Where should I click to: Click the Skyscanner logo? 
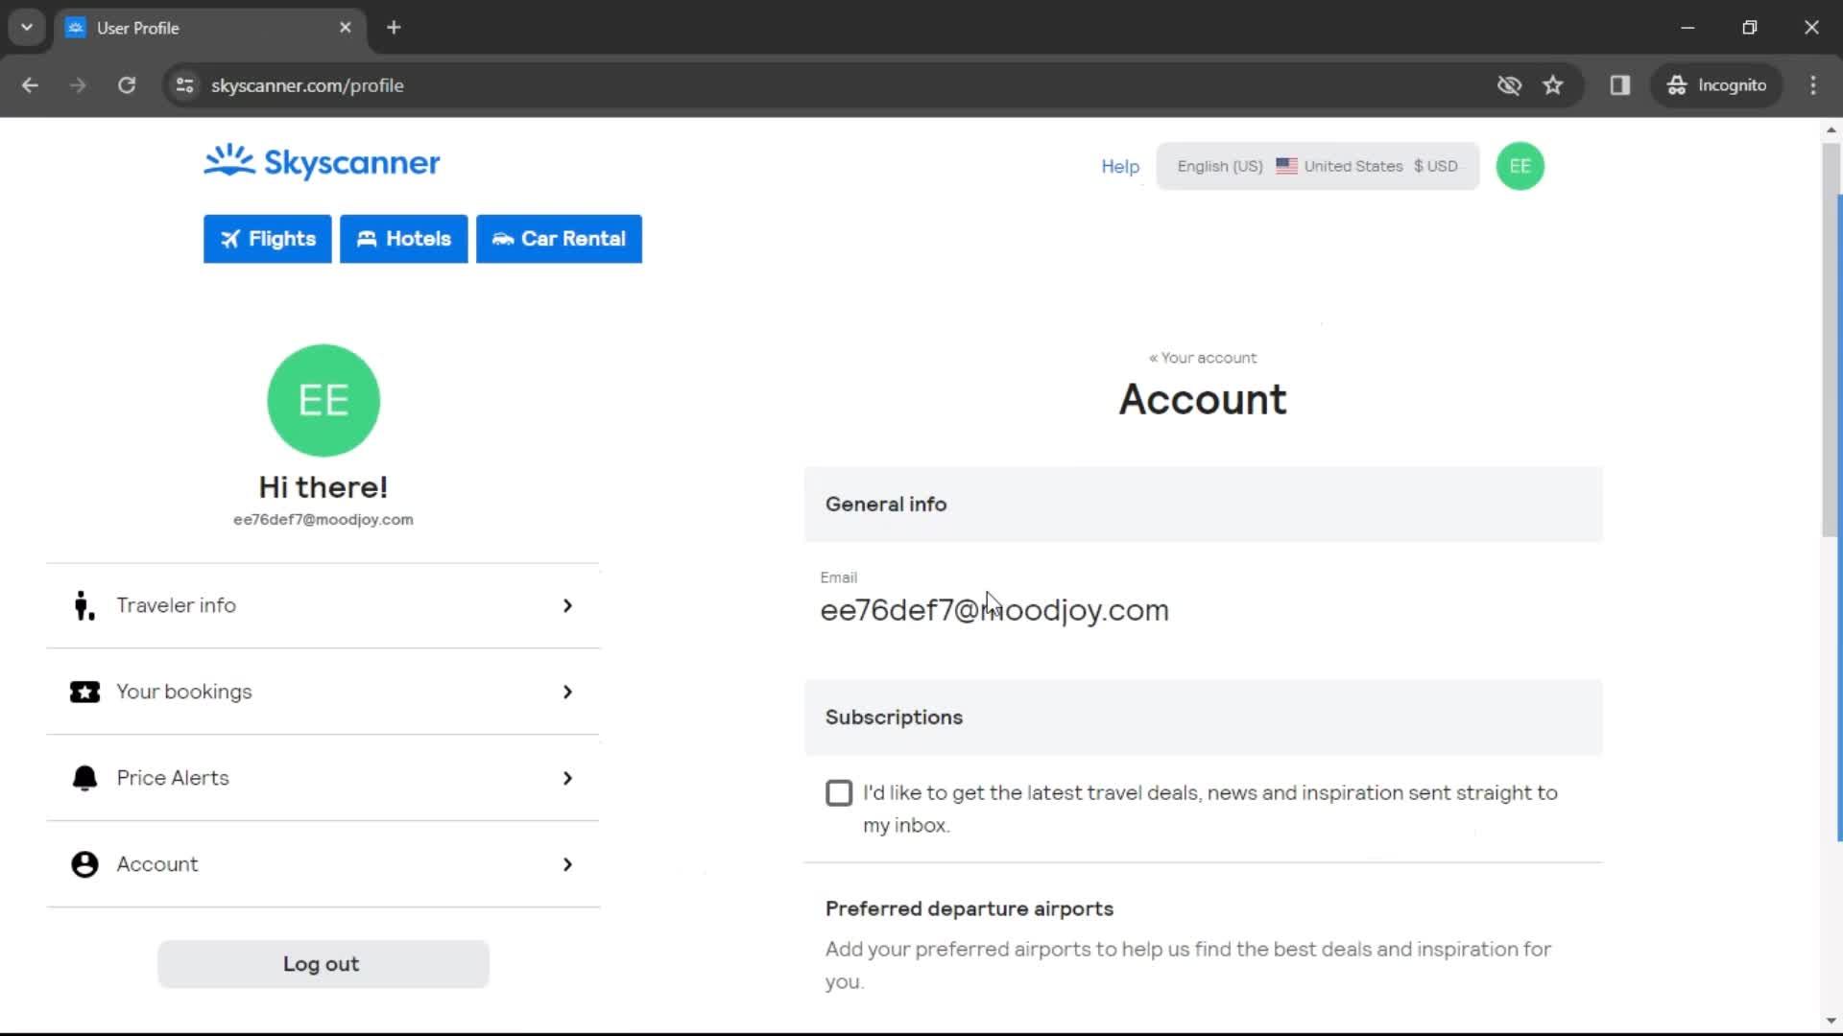(x=322, y=162)
